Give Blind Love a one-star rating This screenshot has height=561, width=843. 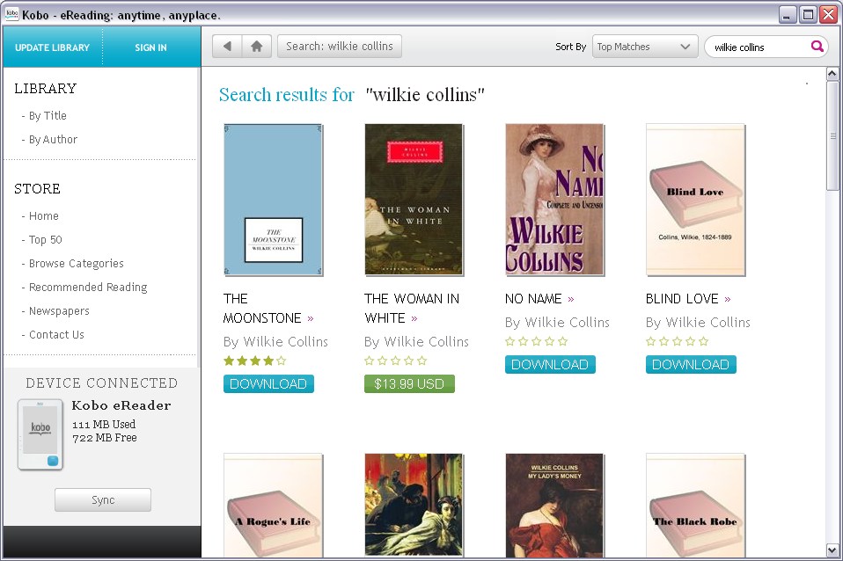[649, 340]
